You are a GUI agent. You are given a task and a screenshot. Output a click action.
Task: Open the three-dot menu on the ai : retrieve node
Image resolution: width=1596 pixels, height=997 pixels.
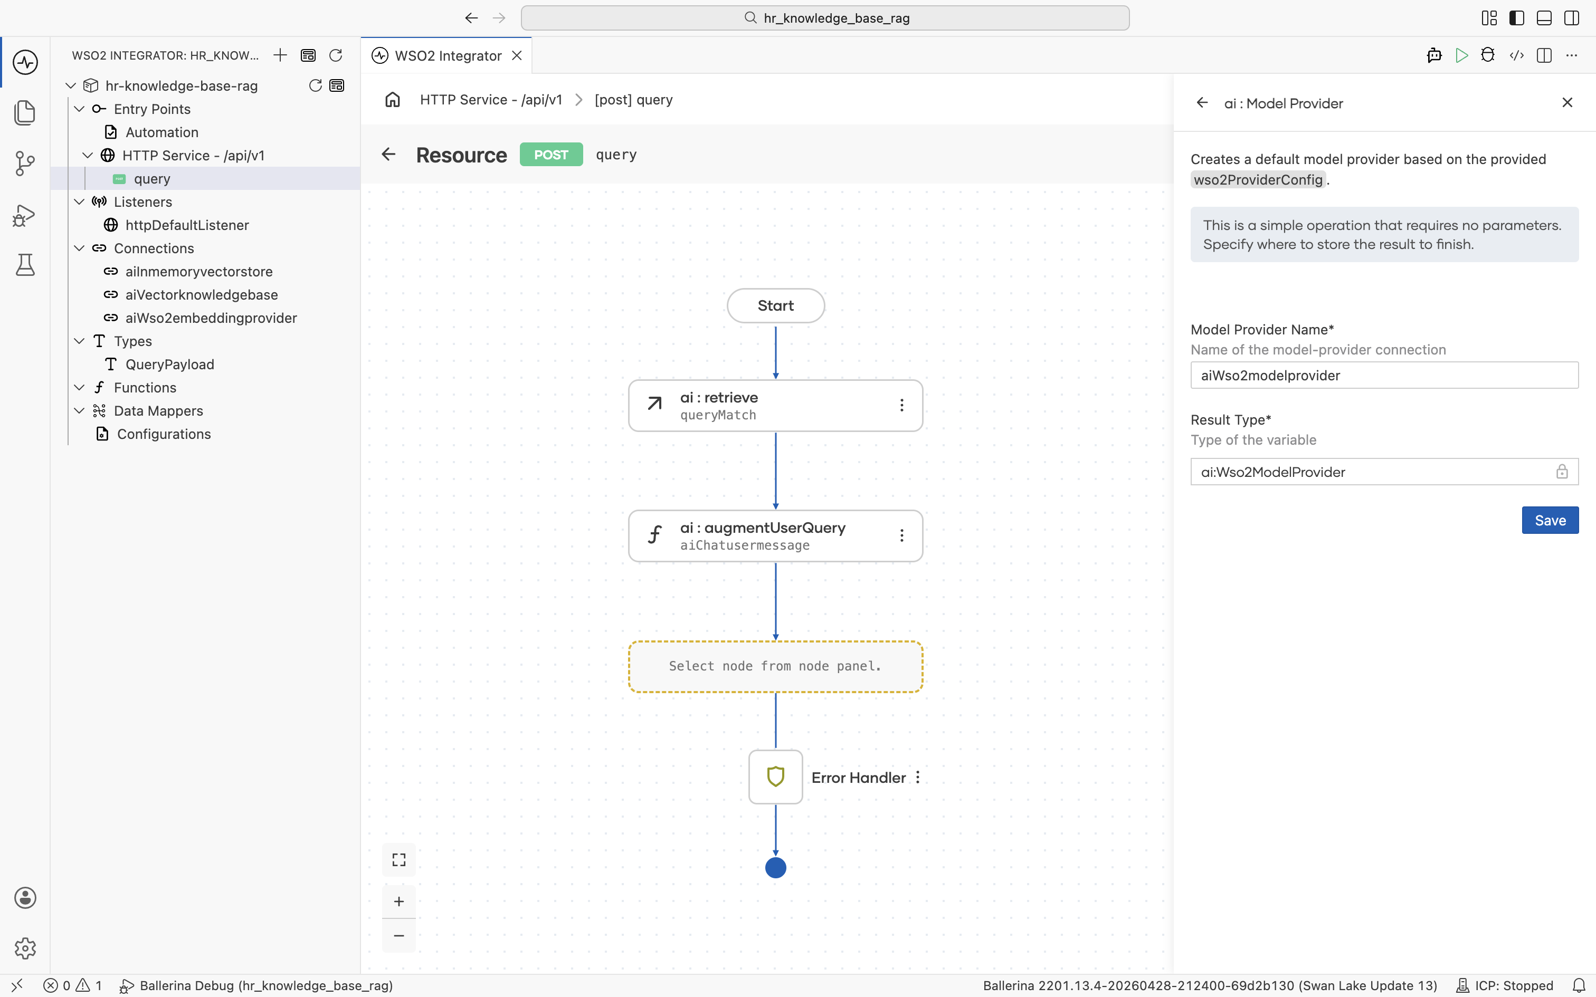tap(901, 405)
